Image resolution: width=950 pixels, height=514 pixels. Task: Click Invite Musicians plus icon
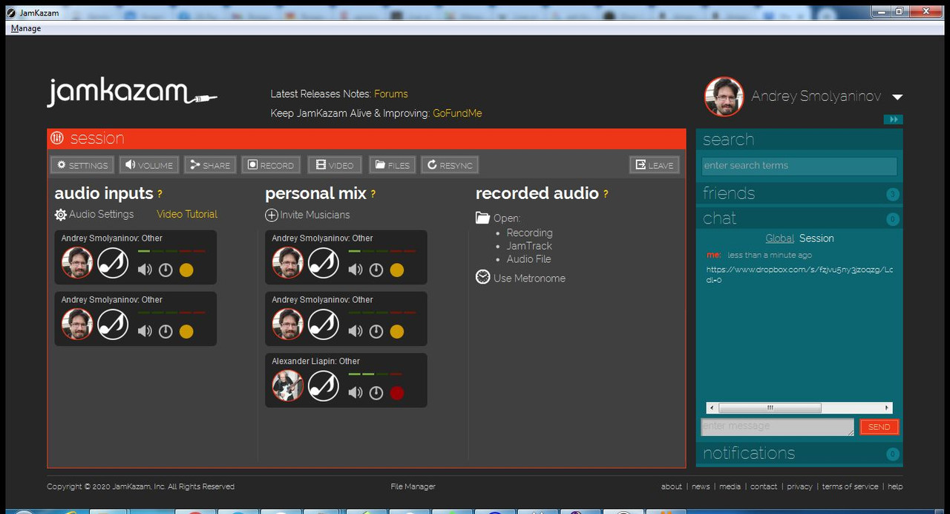(272, 215)
